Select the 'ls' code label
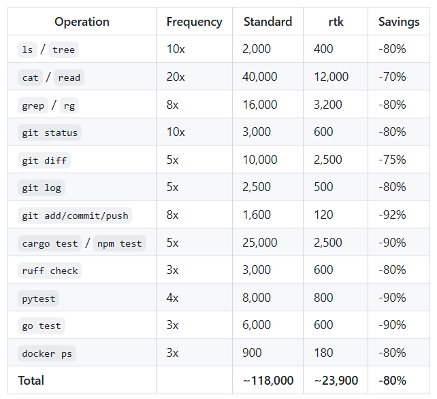Screen dimensions: 437x399 27,50
